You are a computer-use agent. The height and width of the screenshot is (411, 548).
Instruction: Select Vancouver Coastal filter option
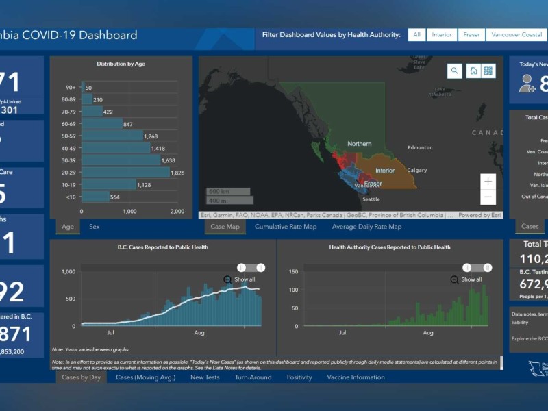point(516,35)
